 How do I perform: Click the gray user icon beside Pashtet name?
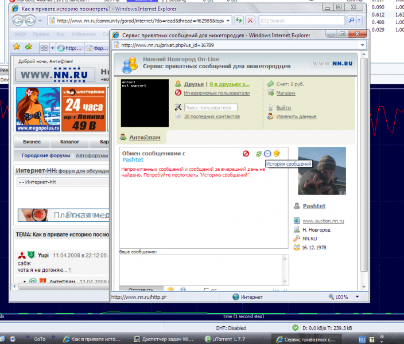point(297,206)
